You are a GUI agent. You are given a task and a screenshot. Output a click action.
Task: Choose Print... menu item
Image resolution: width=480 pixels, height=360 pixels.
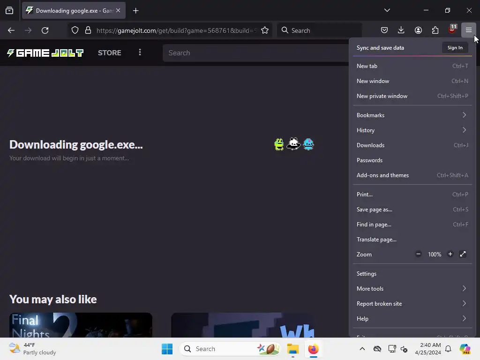[412, 195]
